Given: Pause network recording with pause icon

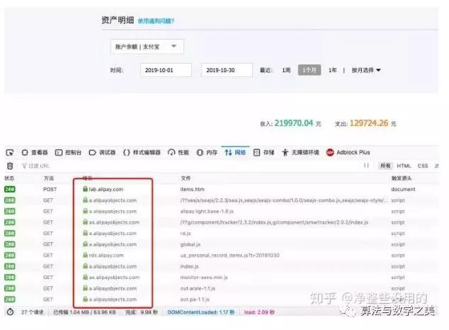Looking at the screenshot, I should point(366,166).
